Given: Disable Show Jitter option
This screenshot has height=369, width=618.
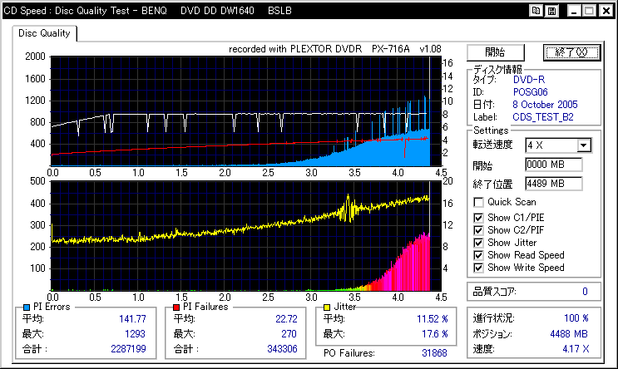Looking at the screenshot, I should point(478,243).
